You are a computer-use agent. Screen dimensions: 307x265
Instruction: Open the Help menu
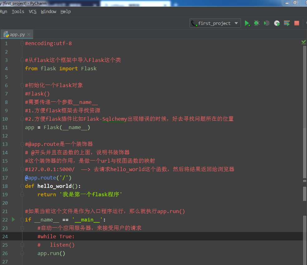click(65, 12)
